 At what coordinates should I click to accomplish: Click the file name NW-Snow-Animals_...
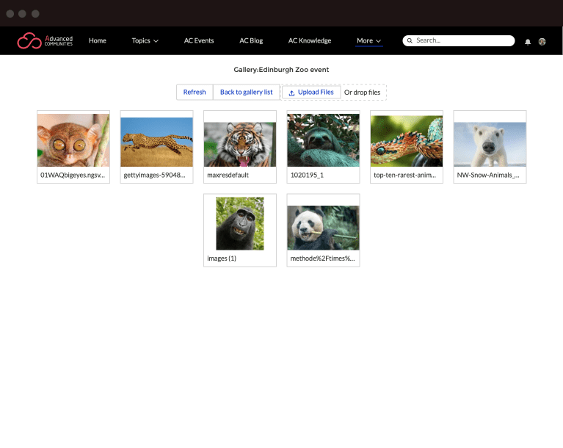point(488,175)
